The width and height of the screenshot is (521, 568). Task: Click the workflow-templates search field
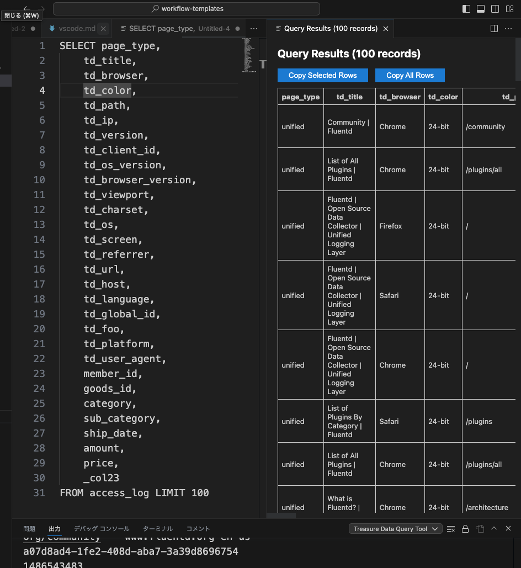(x=187, y=9)
